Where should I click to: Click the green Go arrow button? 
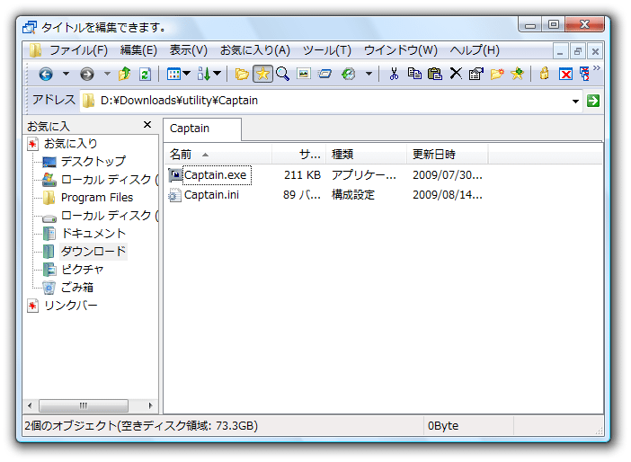[593, 101]
